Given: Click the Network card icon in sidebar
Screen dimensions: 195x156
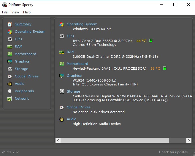Looking at the screenshot, I should pos(10,99).
